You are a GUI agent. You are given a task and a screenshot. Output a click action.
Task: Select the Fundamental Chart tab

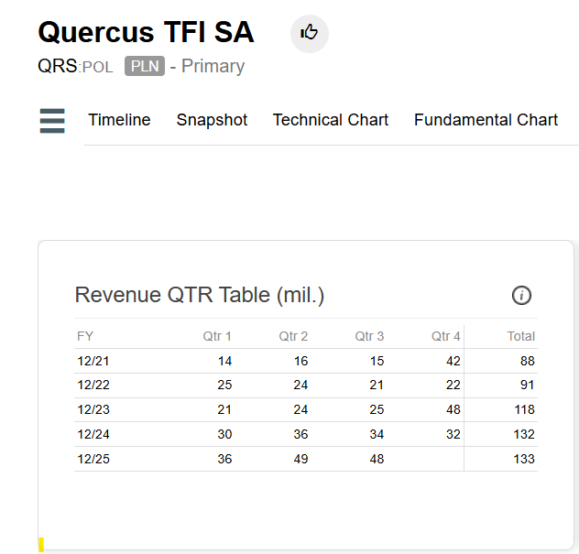486,120
